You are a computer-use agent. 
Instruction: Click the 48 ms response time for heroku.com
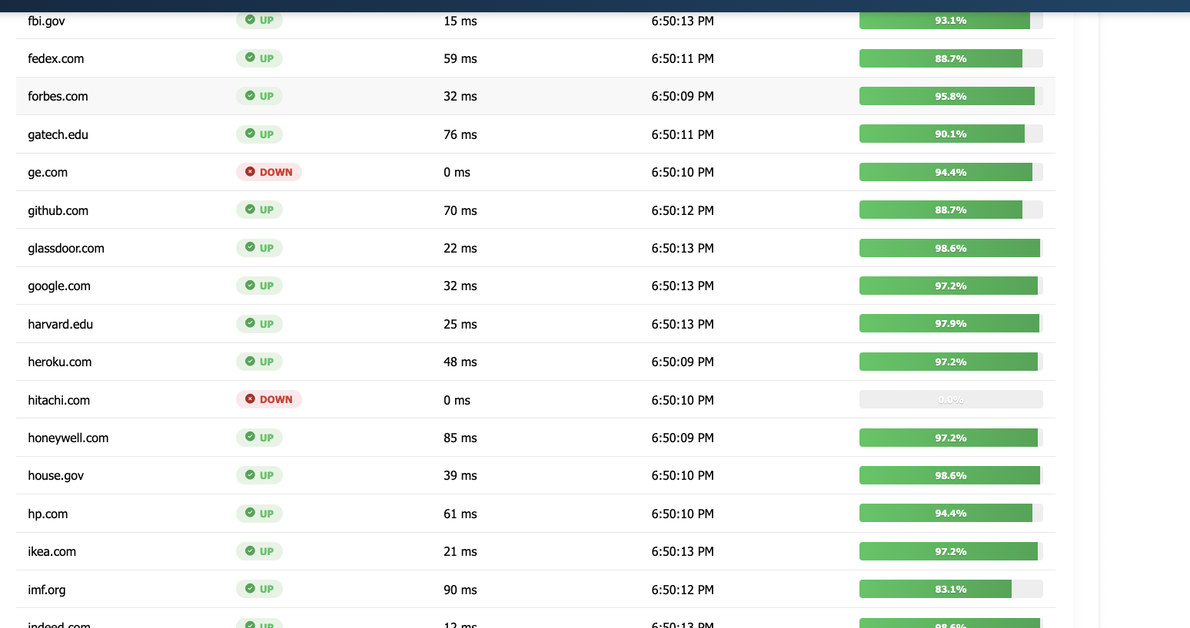pyautogui.click(x=460, y=362)
